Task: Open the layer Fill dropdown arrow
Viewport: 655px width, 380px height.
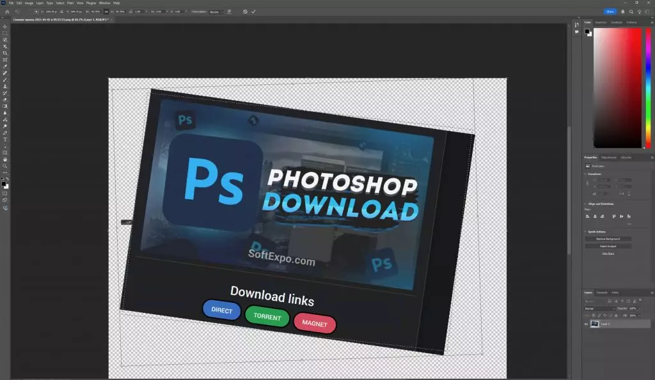Action: click(638, 315)
